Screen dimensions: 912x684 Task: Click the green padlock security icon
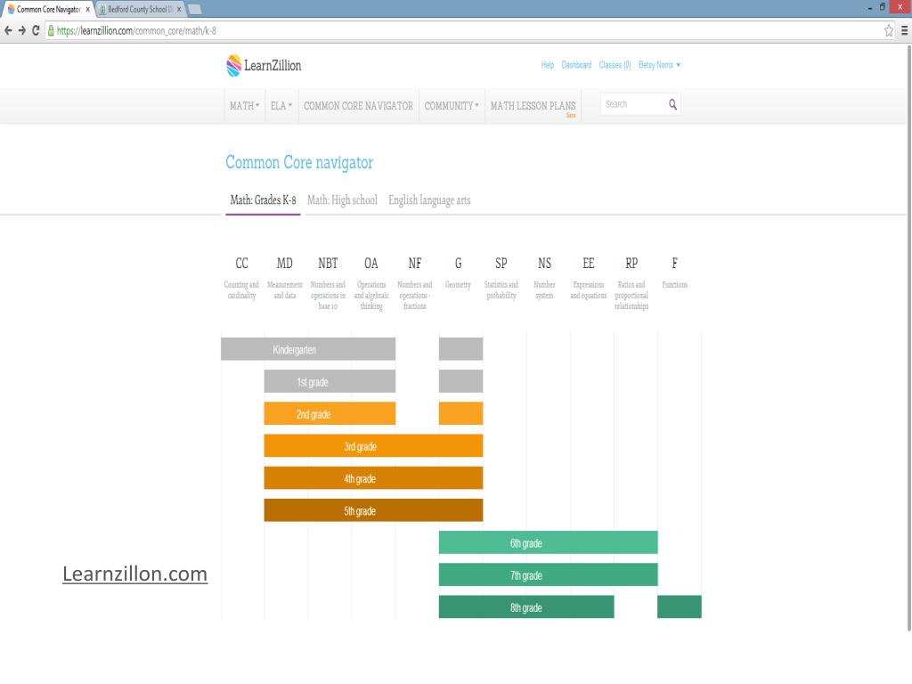[x=51, y=30]
